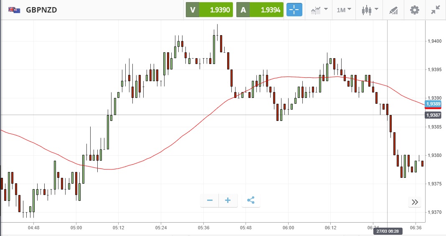Open the compare/indicators chart dropdown
446x236 pixels.
click(319, 10)
